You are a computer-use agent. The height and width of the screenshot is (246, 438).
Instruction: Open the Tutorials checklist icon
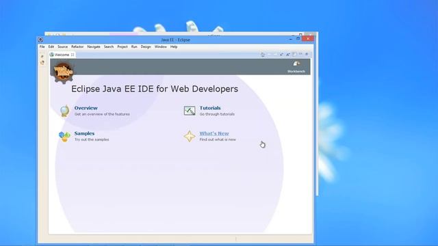[x=190, y=111]
